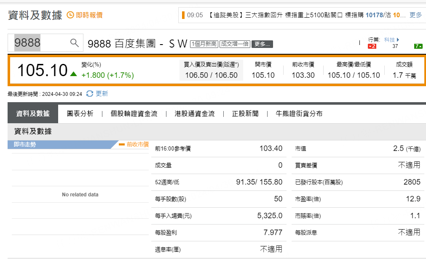Click the 前16:00參考價 value 103.40
The width and height of the screenshot is (426, 259).
pyautogui.click(x=271, y=148)
